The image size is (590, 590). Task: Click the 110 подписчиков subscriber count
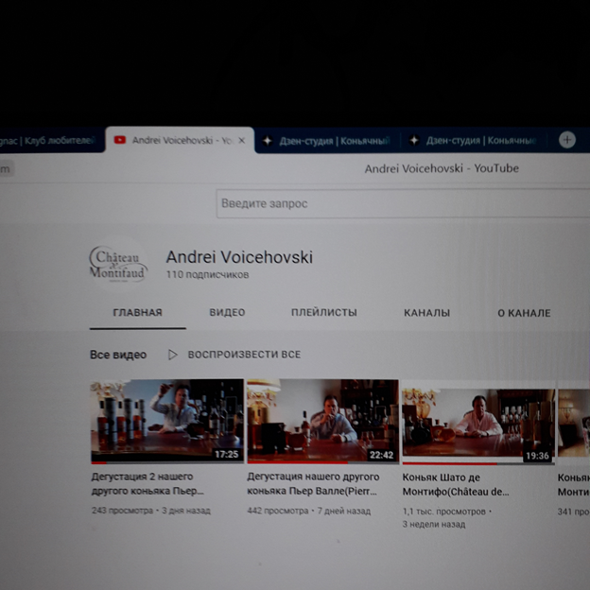[207, 275]
